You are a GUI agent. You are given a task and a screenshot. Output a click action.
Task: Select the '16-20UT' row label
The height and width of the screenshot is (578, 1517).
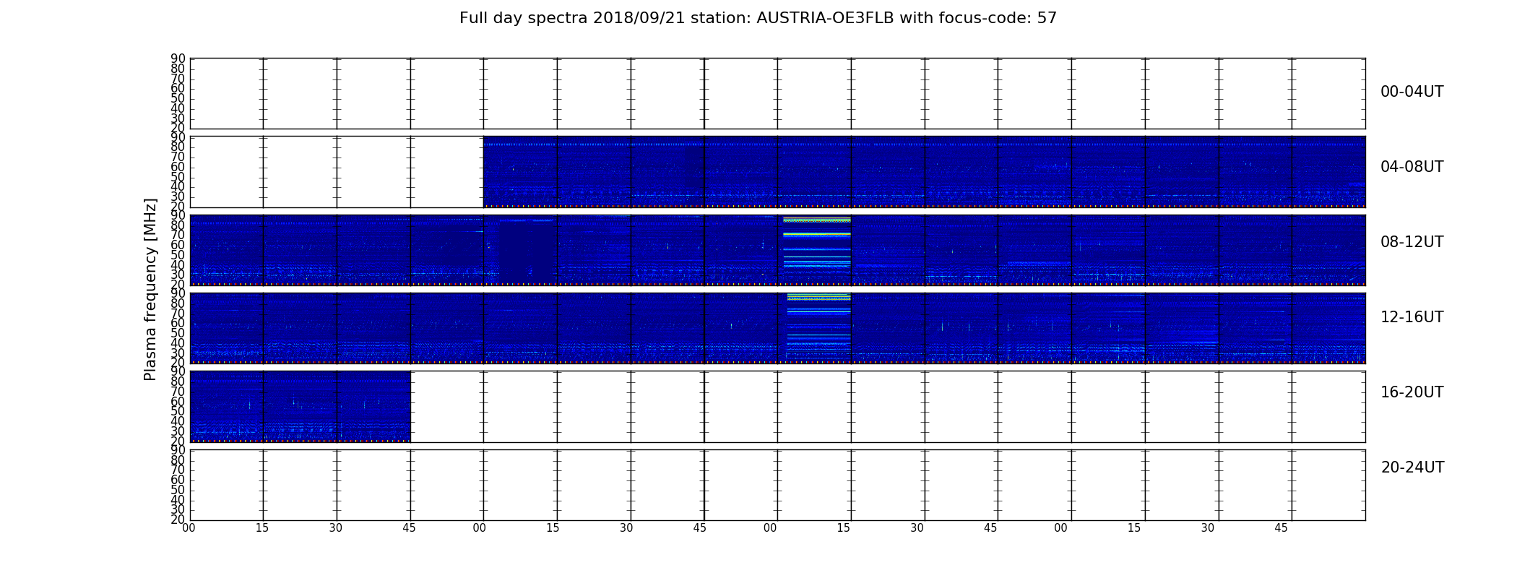(1412, 392)
